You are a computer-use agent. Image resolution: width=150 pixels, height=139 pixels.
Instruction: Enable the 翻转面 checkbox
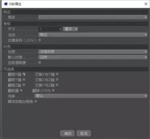click(x=21, y=90)
